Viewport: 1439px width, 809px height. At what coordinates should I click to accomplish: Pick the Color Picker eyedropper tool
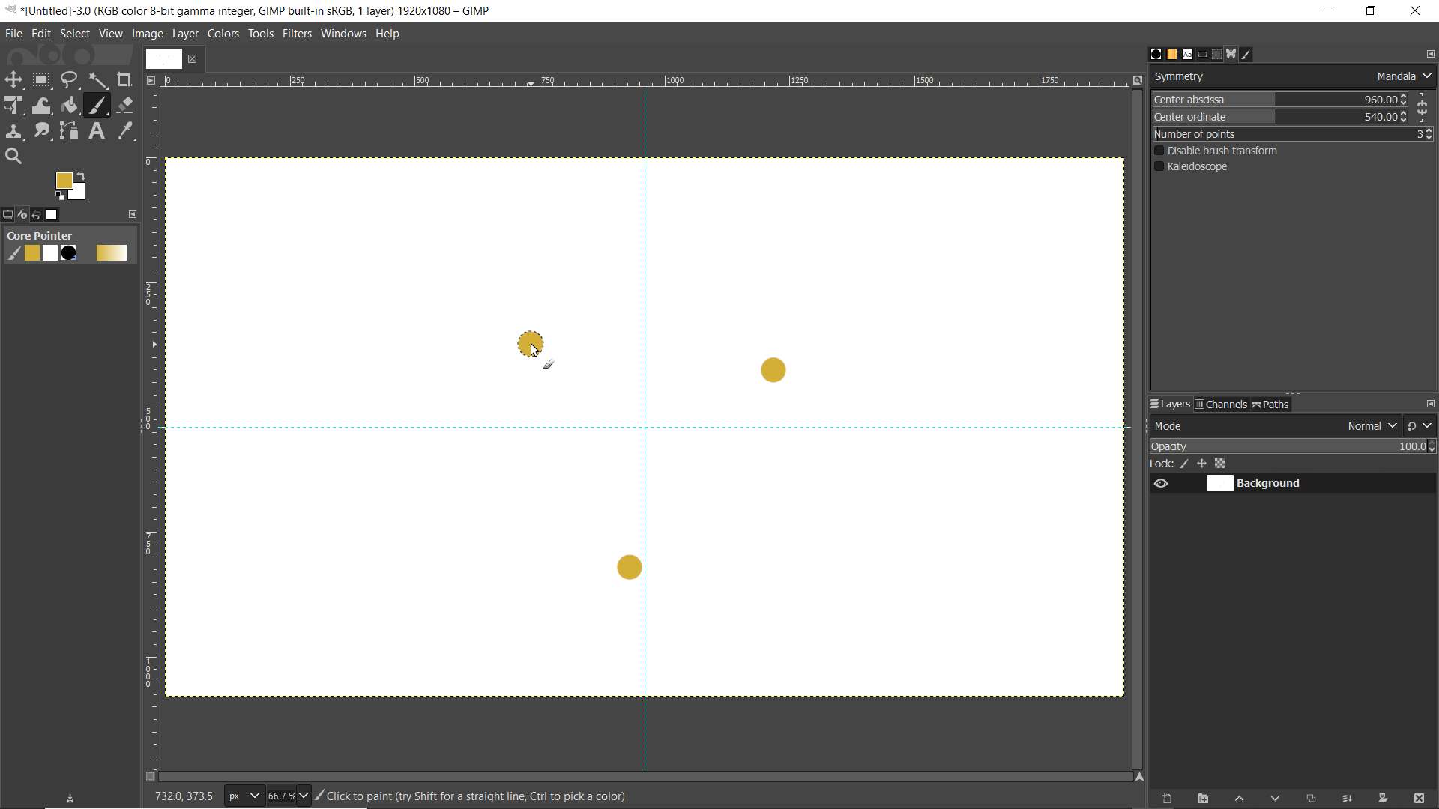(x=125, y=131)
